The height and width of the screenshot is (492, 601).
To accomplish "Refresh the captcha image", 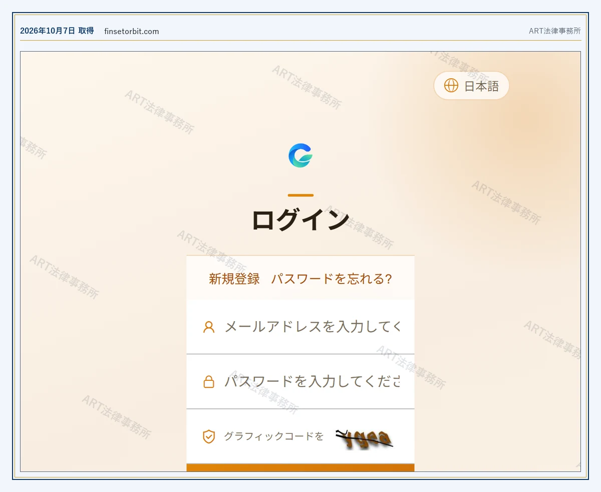I will pyautogui.click(x=365, y=438).
